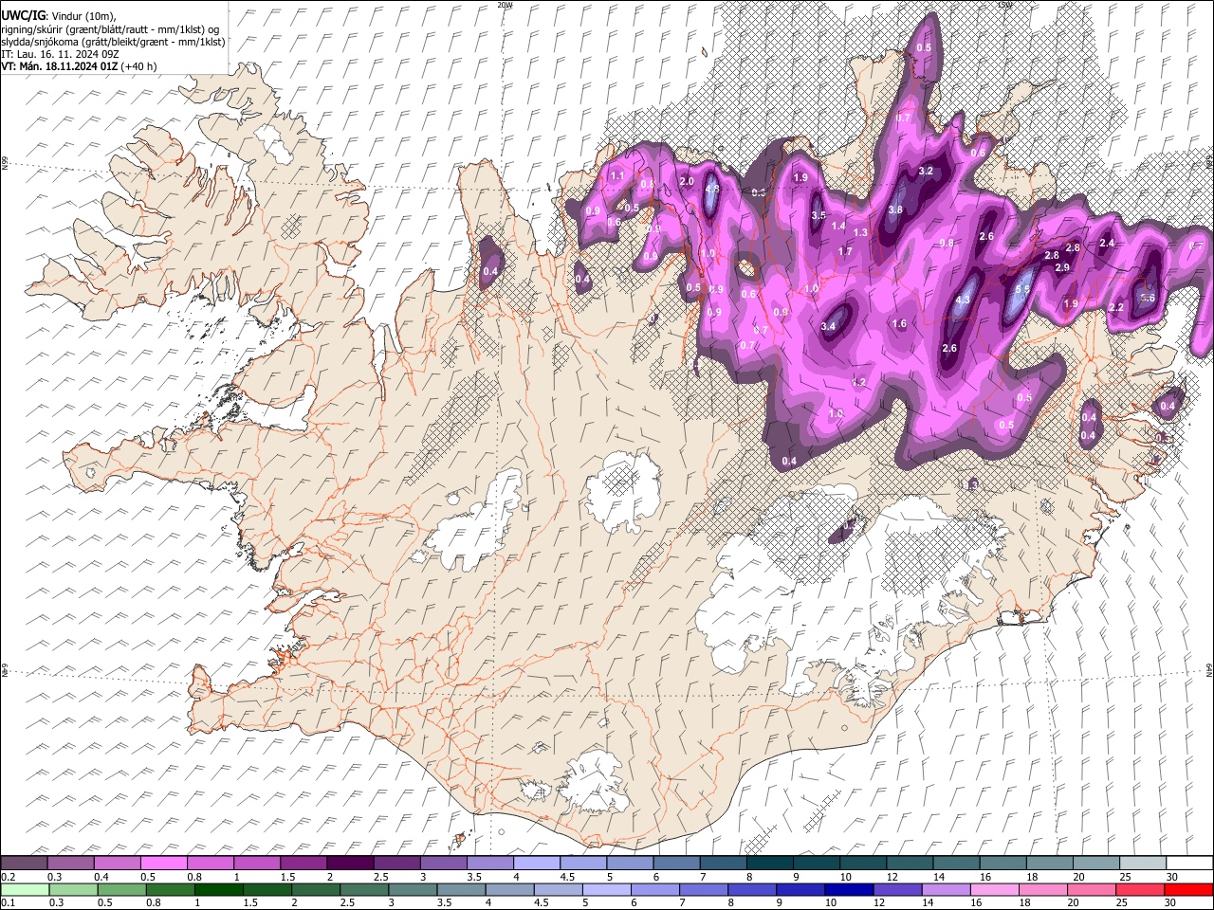
Task: Select the darkest green 1–1.5 rain legend swatch
Action: click(219, 889)
